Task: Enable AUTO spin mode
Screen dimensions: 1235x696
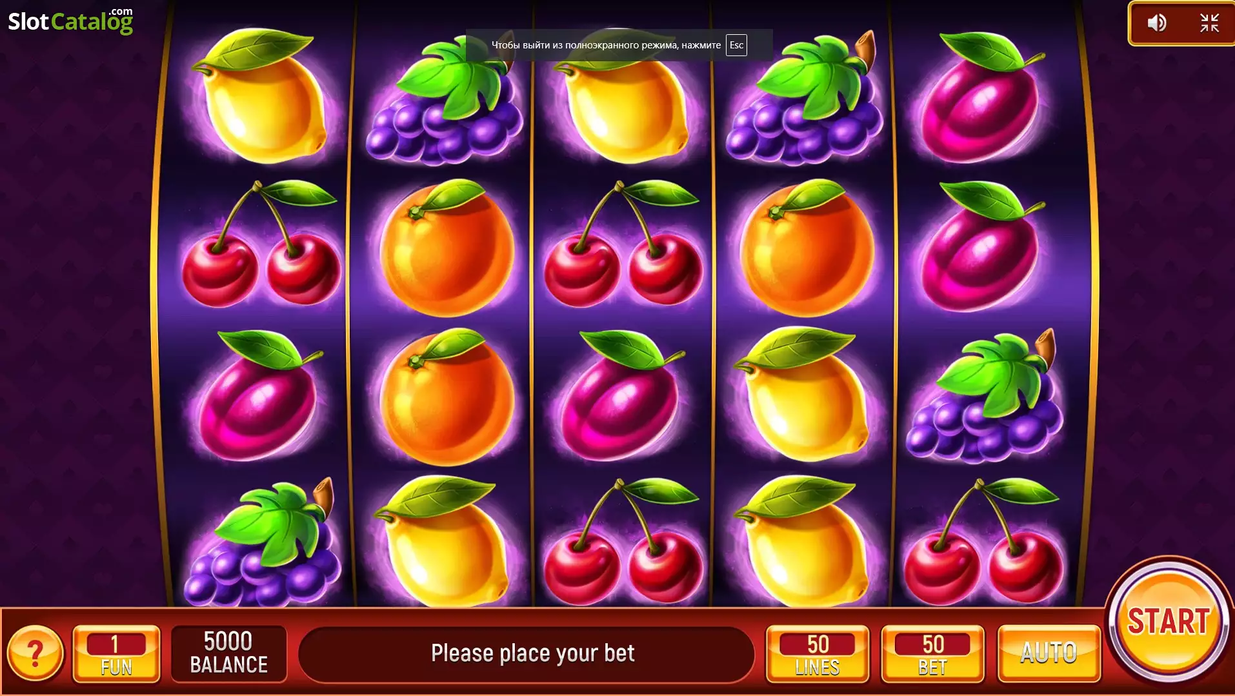Action: click(x=1049, y=653)
